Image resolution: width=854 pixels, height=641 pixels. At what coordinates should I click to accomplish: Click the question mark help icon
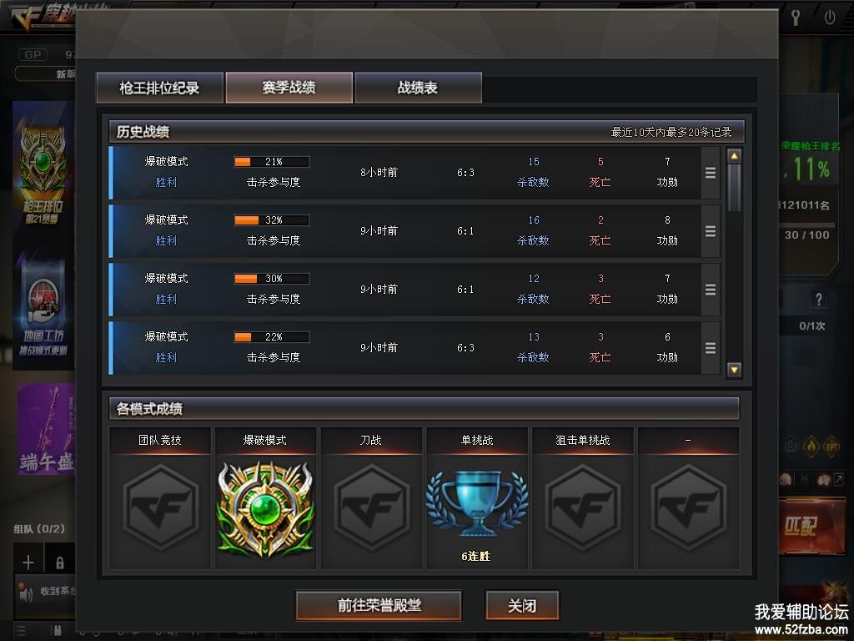[x=818, y=299]
